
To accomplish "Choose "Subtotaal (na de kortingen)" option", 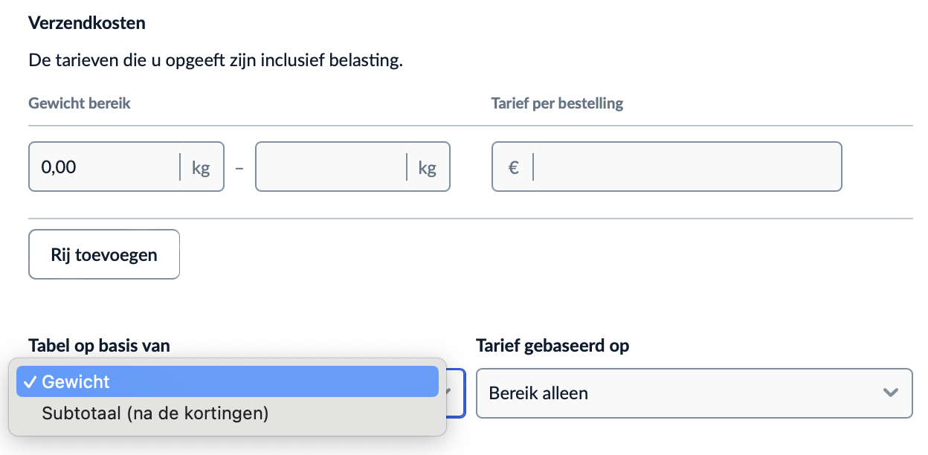I will [x=155, y=413].
